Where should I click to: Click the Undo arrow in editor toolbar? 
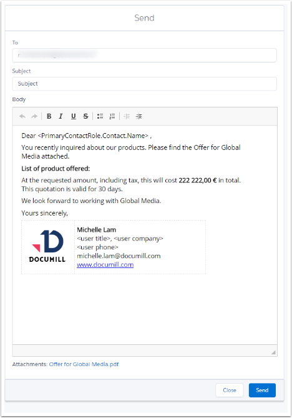click(x=22, y=116)
